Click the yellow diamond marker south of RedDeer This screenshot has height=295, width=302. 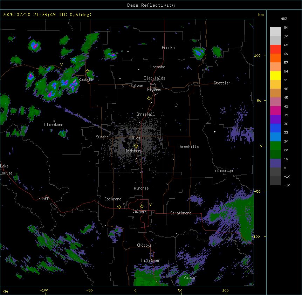click(x=149, y=98)
